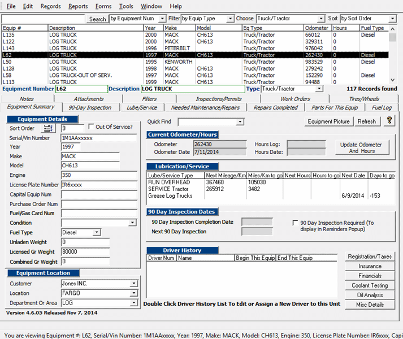The width and height of the screenshot is (403, 339).
Task: Open the Department Or Area dropdown
Action: (133, 303)
